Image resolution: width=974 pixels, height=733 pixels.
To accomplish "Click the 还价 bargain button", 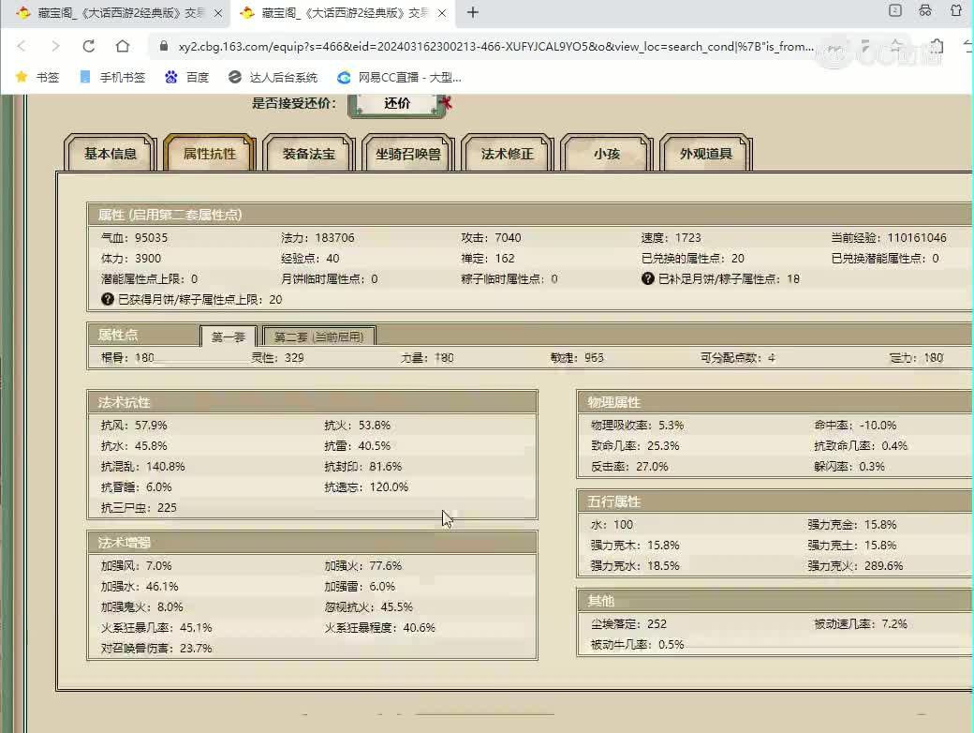I will tap(397, 103).
